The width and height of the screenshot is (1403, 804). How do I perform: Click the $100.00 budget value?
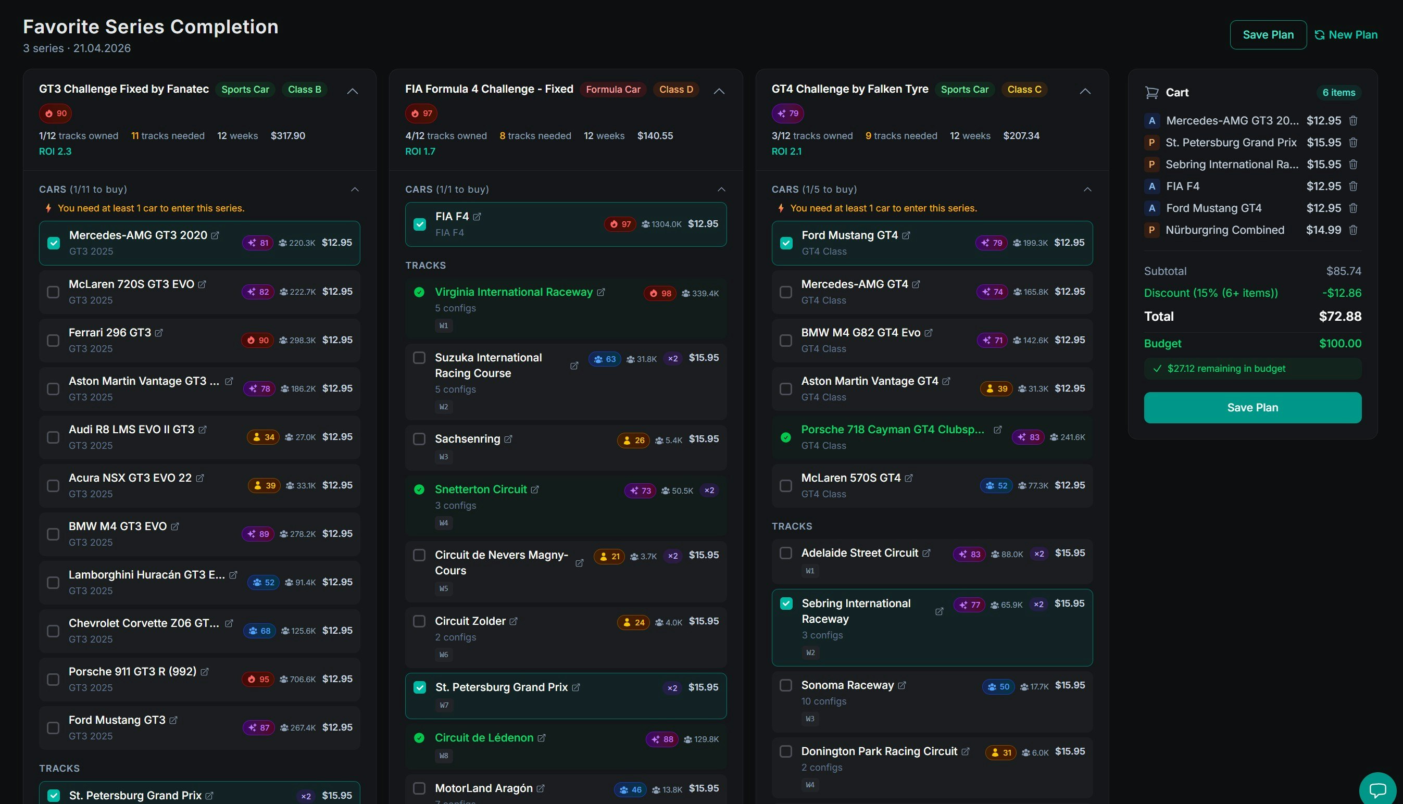pyautogui.click(x=1340, y=344)
